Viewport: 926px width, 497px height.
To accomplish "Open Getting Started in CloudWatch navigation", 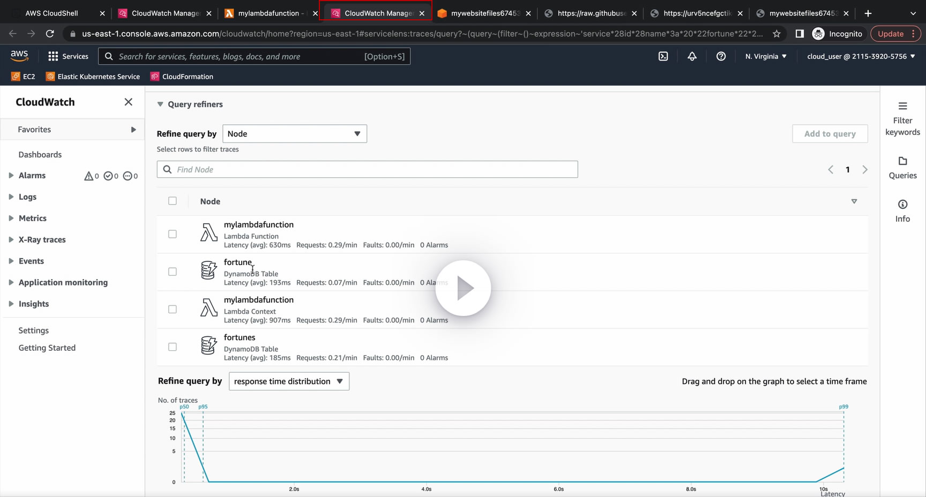I will pyautogui.click(x=47, y=348).
